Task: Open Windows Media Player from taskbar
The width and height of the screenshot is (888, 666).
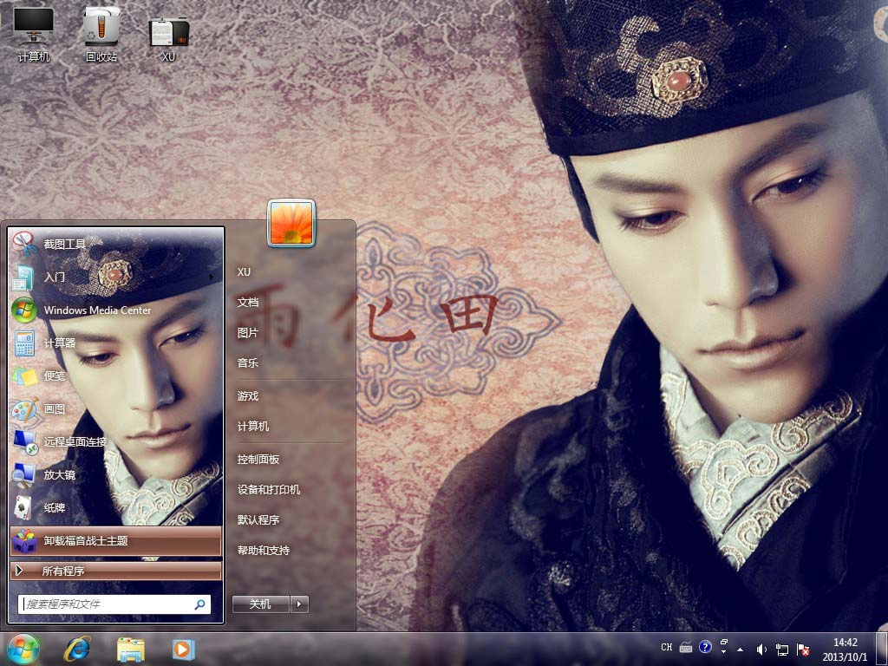Action: click(183, 649)
